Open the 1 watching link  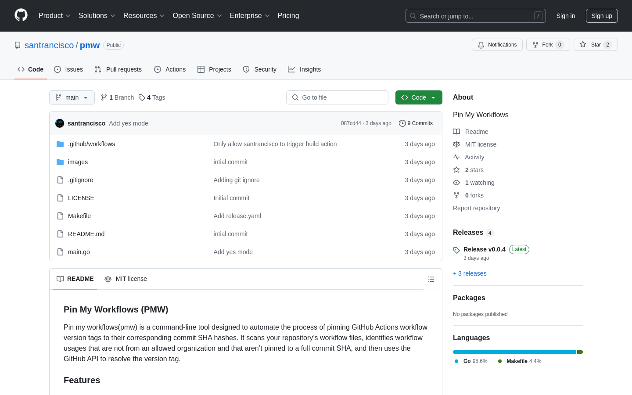click(x=474, y=183)
